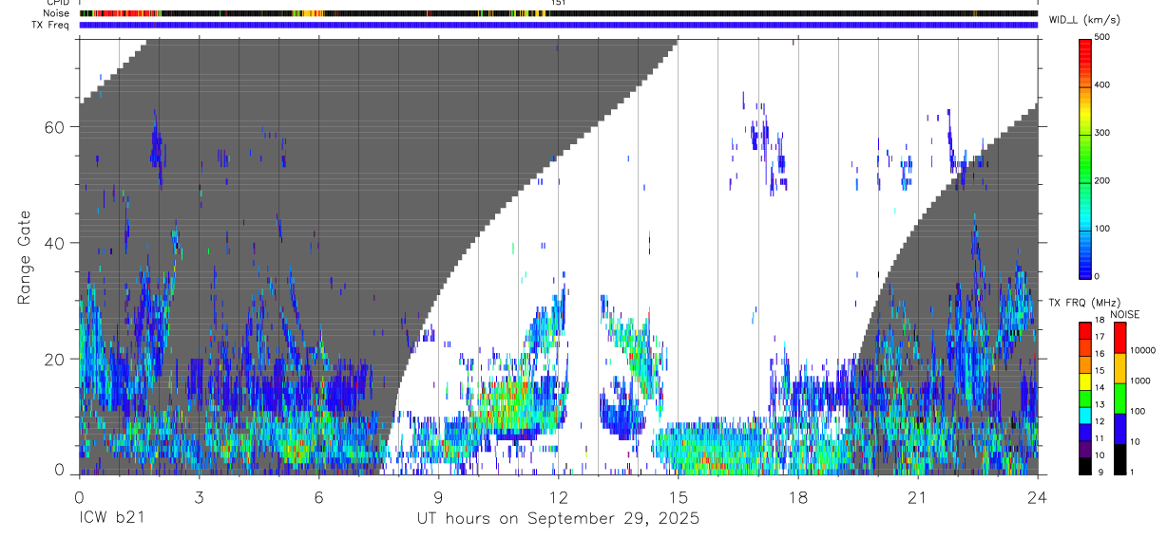Click the blue TX Freq strip above the plot

pos(559,25)
